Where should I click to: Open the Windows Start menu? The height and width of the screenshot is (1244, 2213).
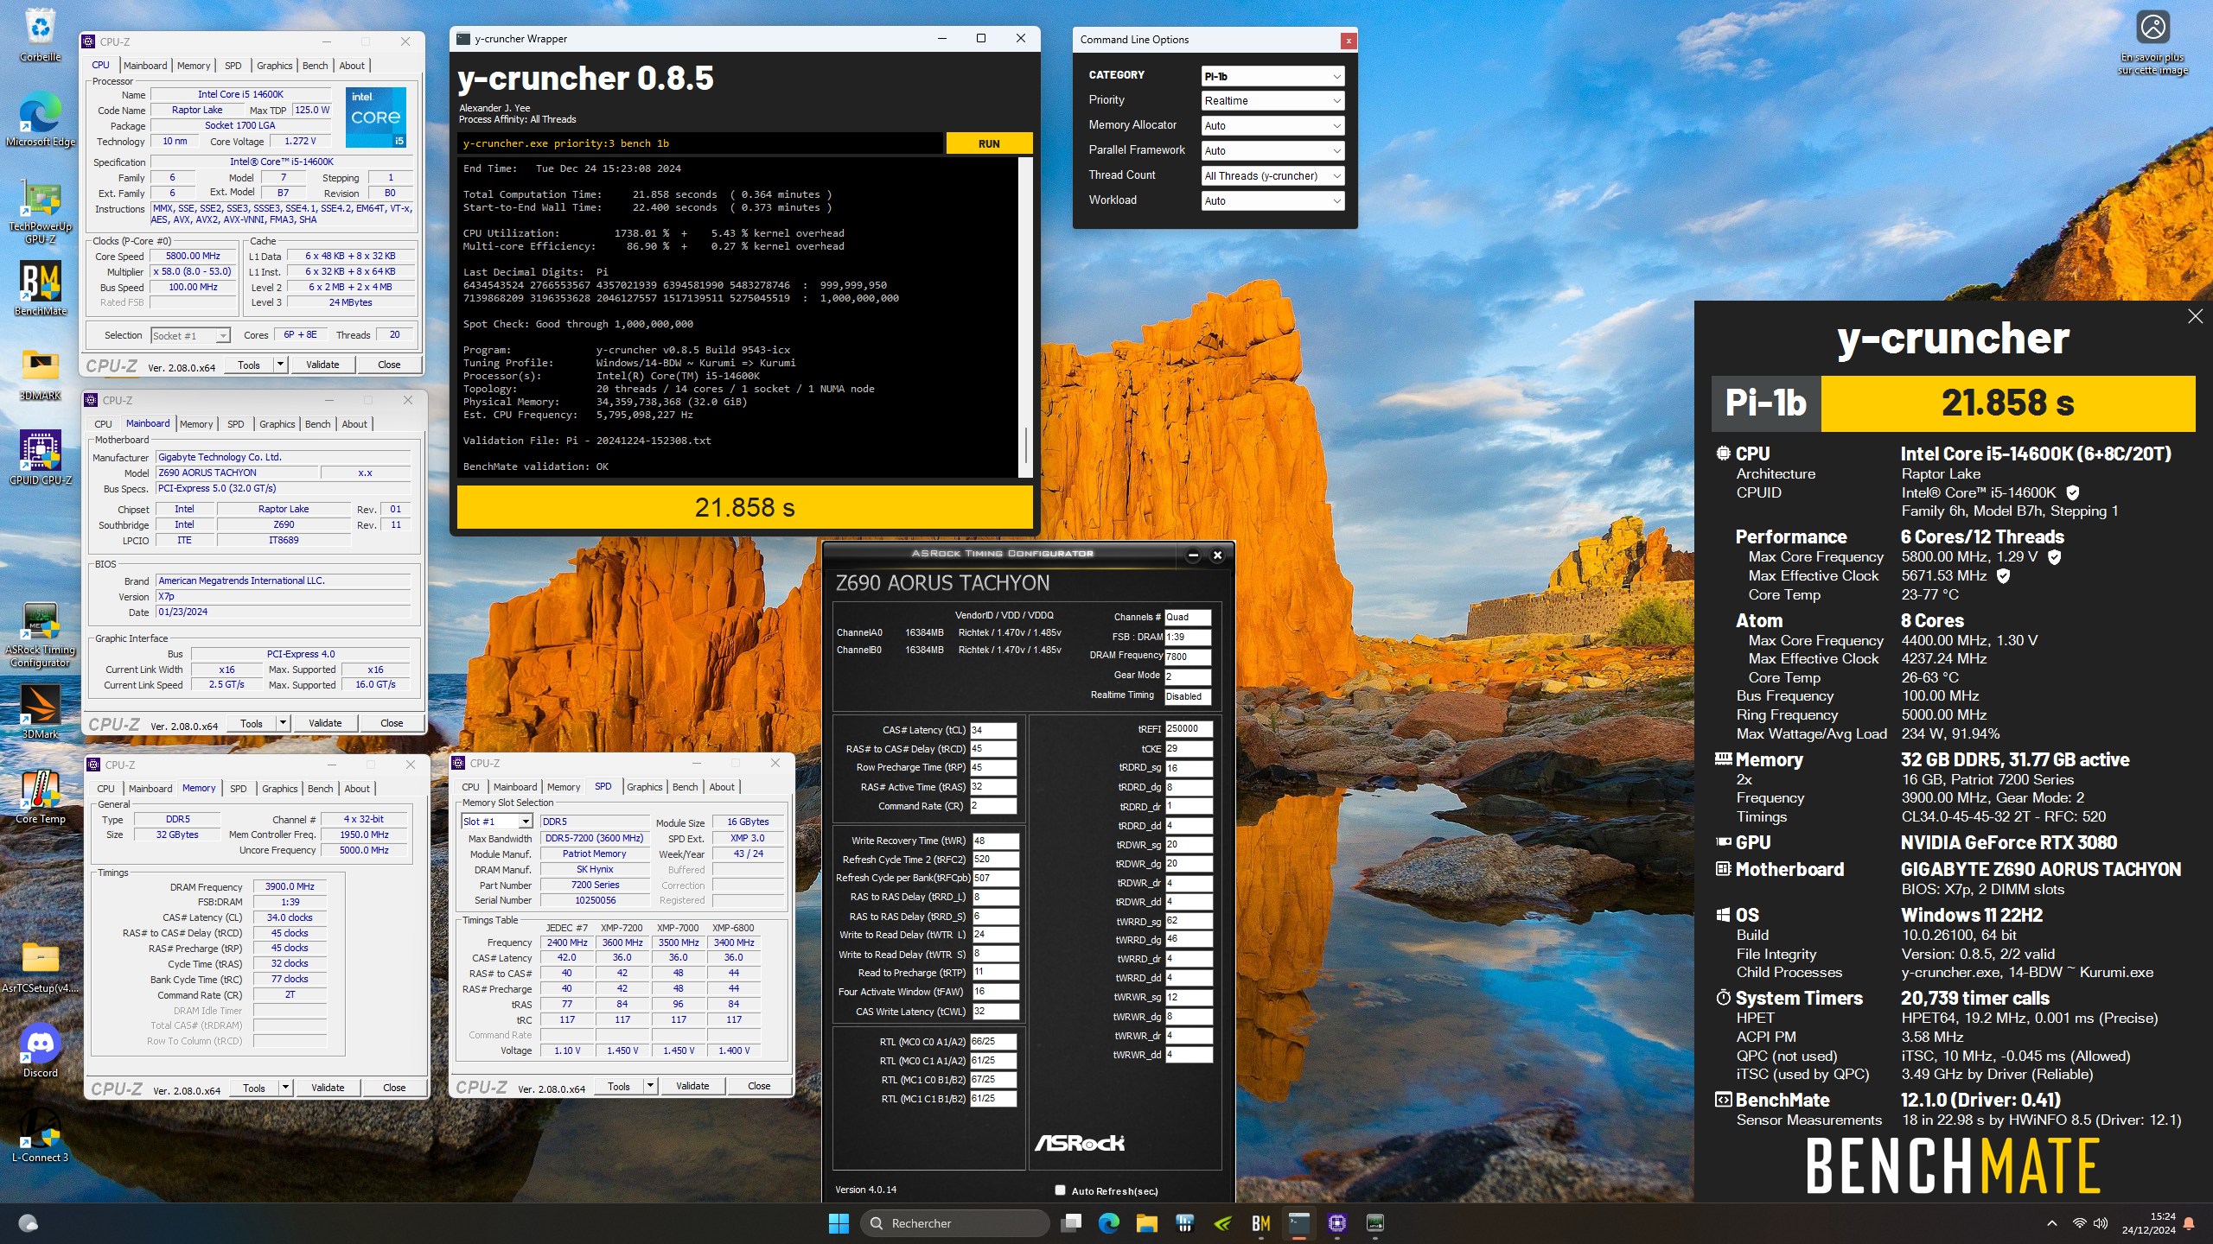tap(839, 1223)
